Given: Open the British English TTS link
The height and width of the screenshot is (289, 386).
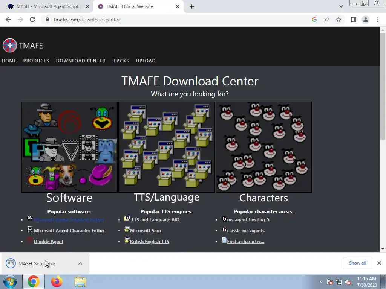Looking at the screenshot, I should pos(149,242).
